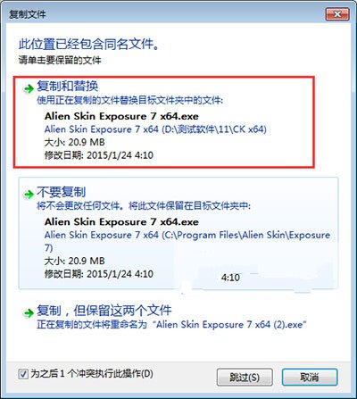Click the green arrow beside 不要复制
Image resolution: width=357 pixels, height=399 pixels.
tap(29, 195)
